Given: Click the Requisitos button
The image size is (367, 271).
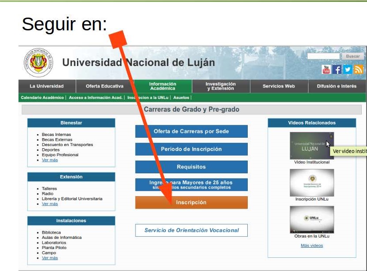Looking at the screenshot, I should point(191,167).
